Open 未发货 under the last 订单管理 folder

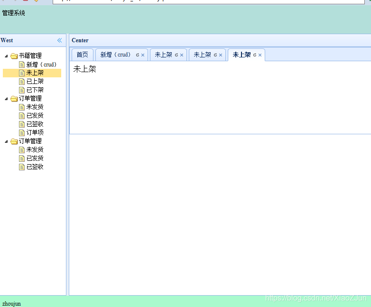(35, 150)
